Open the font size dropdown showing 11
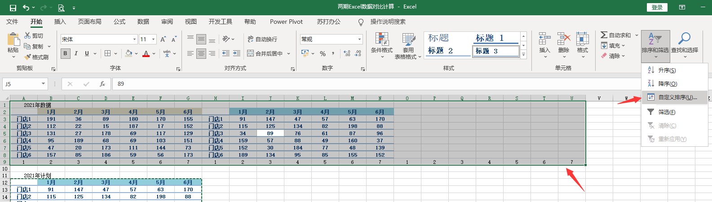This screenshot has width=712, height=202. (x=153, y=40)
